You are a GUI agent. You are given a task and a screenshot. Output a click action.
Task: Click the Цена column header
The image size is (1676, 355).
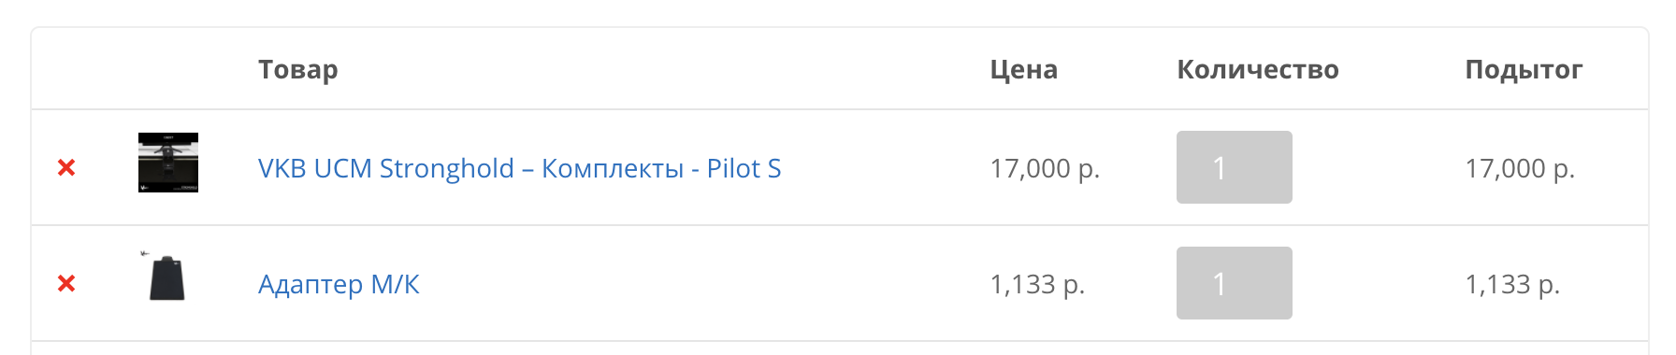(x=1024, y=70)
